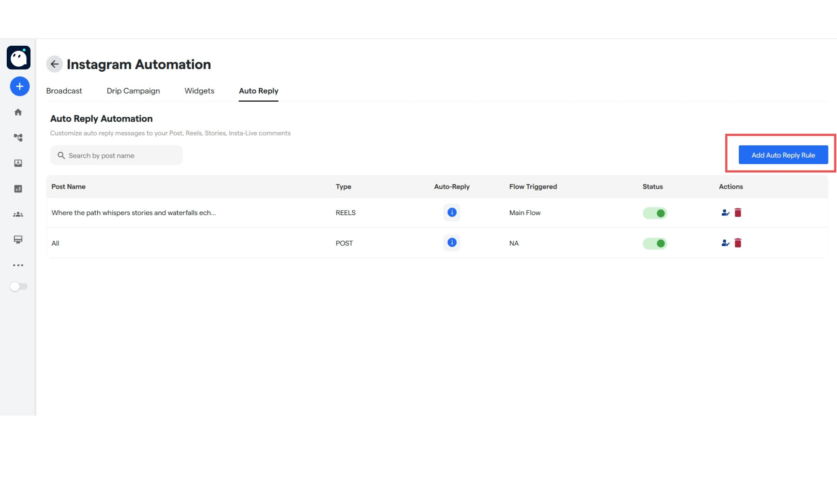This screenshot has height=484, width=837.
Task: Click the Search by post name field
Action: (x=116, y=156)
